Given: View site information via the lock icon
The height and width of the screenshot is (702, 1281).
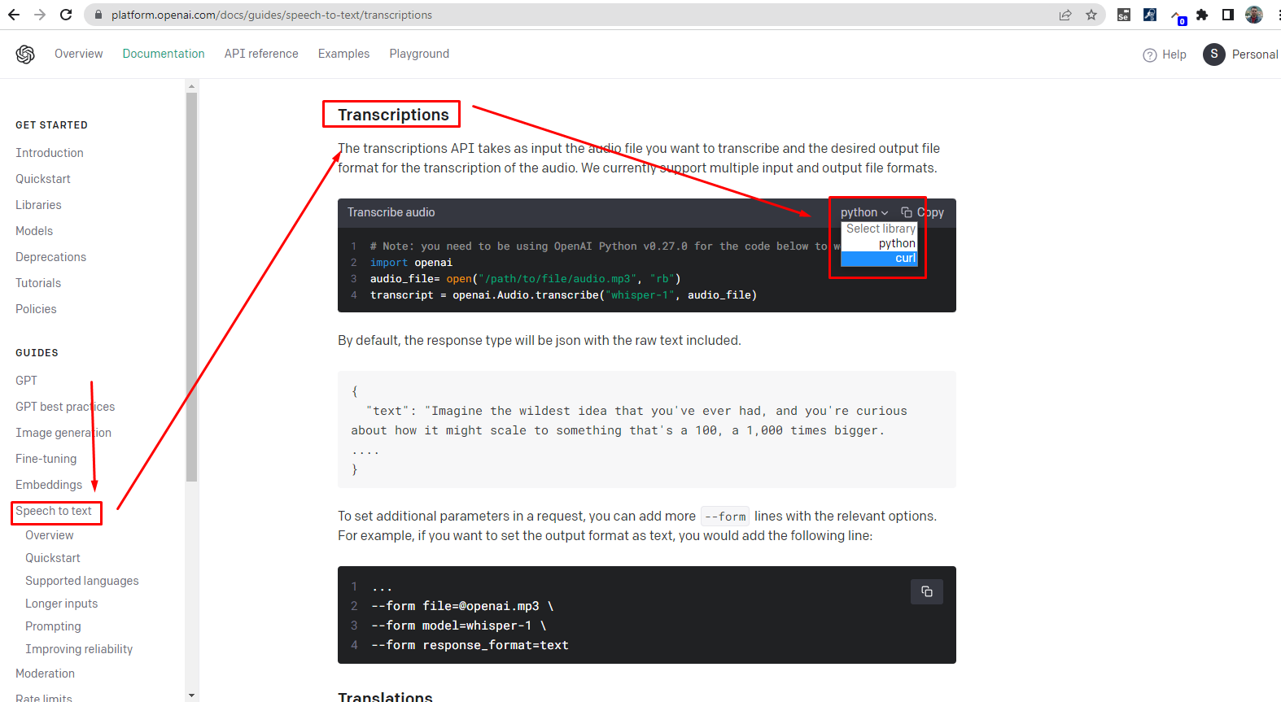Looking at the screenshot, I should click(98, 15).
